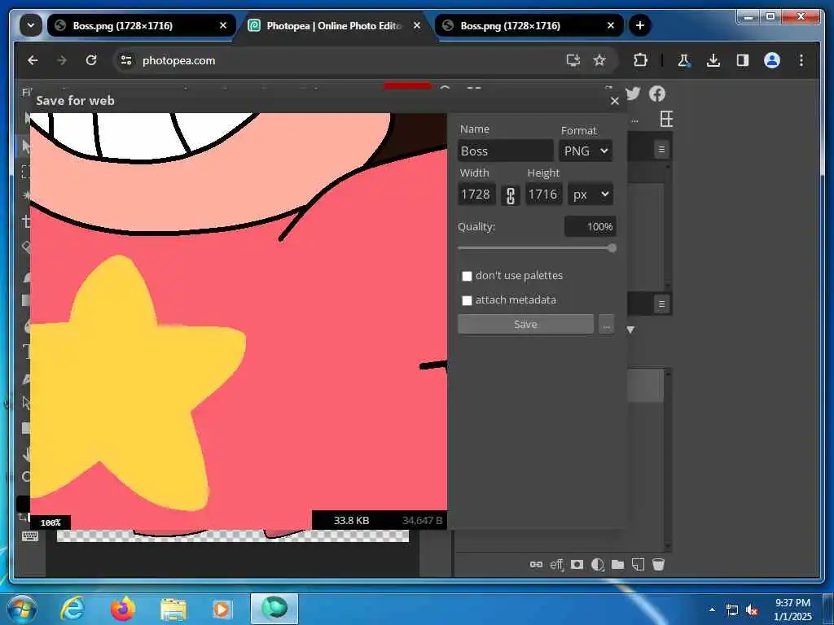
Task: Click the Name field containing Boss
Action: [x=505, y=151]
